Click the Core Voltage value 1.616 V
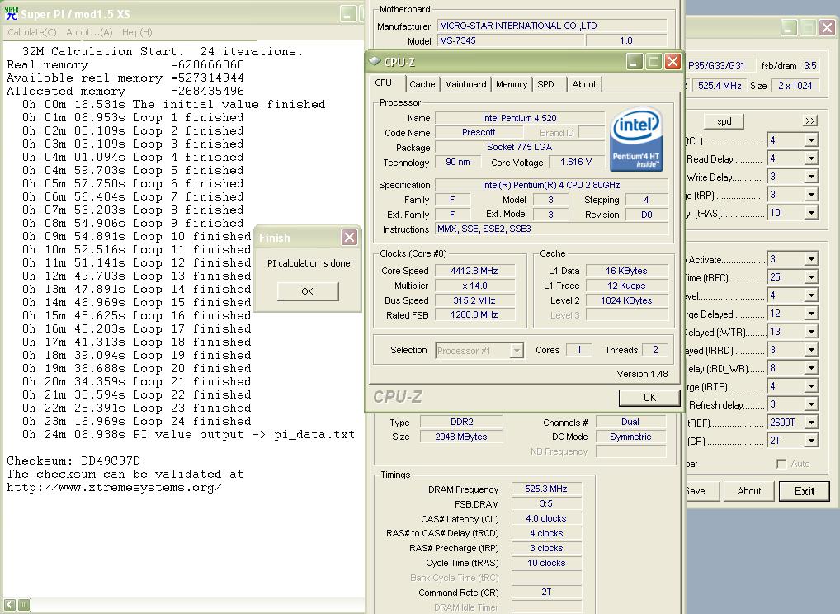 [576, 163]
